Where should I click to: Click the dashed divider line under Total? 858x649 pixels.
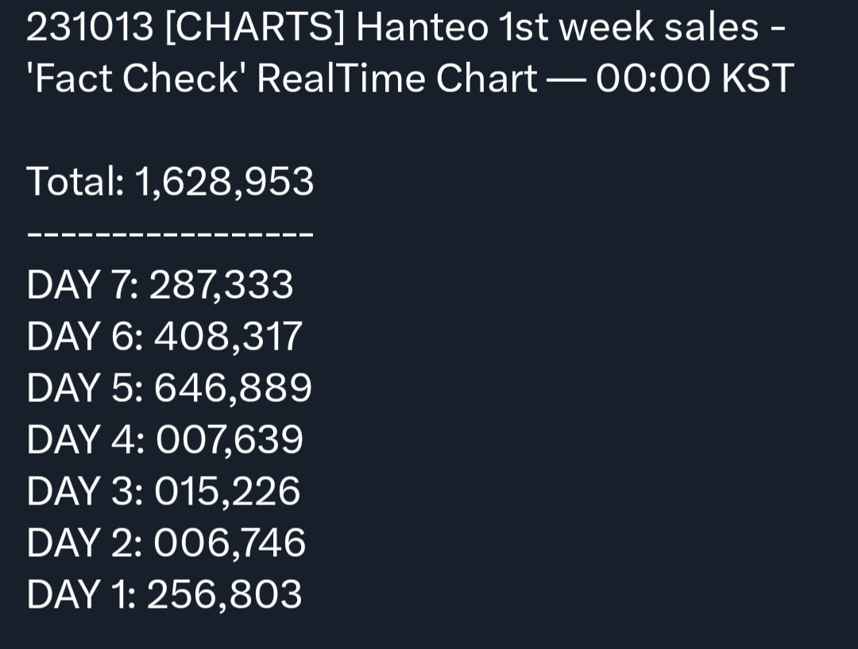point(170,234)
